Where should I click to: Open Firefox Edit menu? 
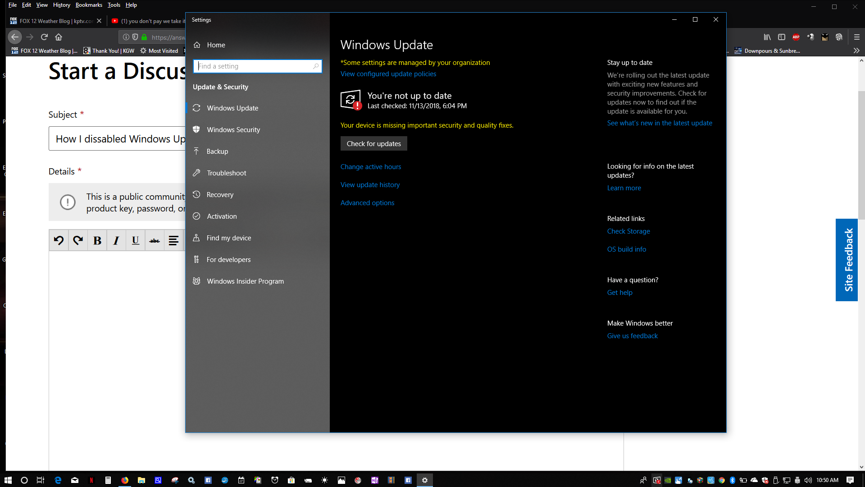point(27,5)
